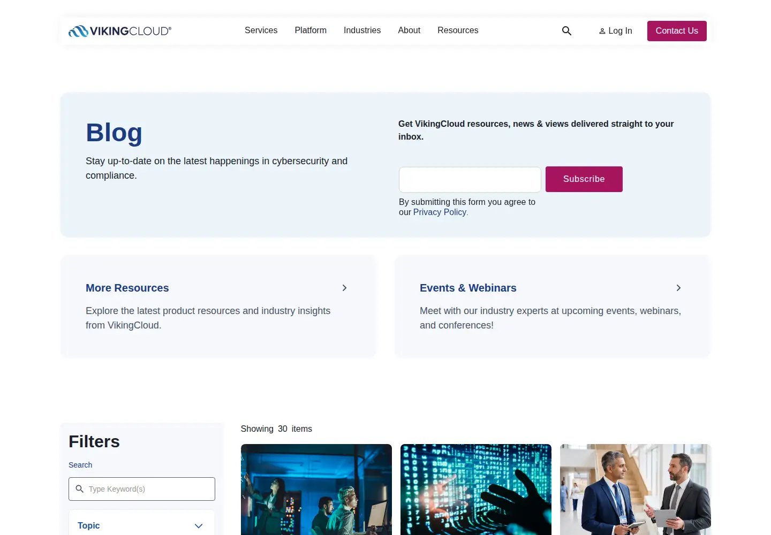Click the VikingCloud logo
Viewport: 771px width, 535px height.
[x=120, y=31]
